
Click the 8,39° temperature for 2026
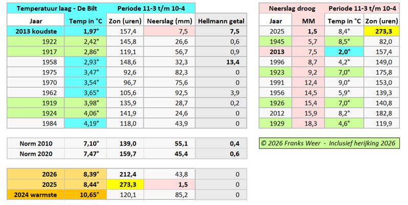click(x=86, y=174)
